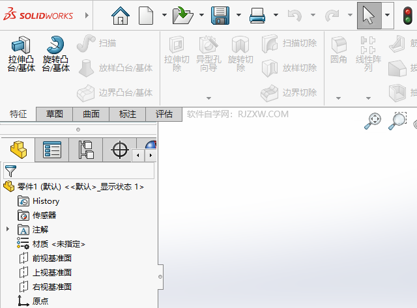Screen dimensions: 417x308
Task: Select the History folder in tree
Action: pyautogui.click(x=38, y=201)
